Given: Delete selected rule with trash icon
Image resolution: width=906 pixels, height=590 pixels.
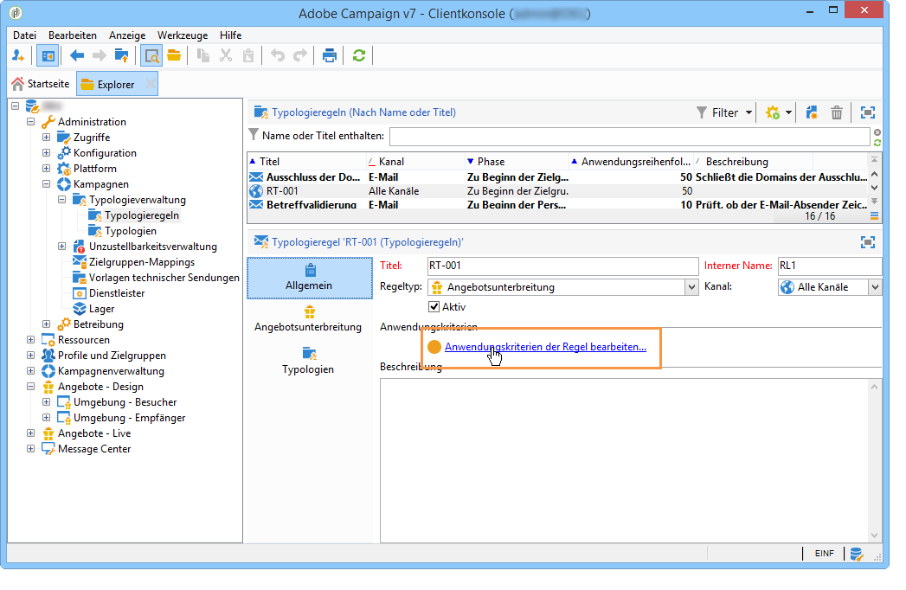Looking at the screenshot, I should click(837, 112).
